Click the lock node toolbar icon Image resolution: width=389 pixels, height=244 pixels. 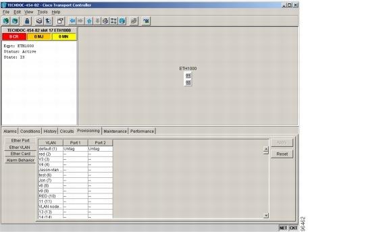coord(27,21)
